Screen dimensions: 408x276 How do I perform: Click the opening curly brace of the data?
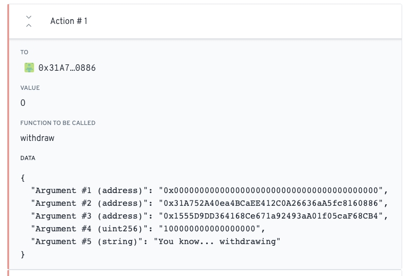pyautogui.click(x=22, y=178)
